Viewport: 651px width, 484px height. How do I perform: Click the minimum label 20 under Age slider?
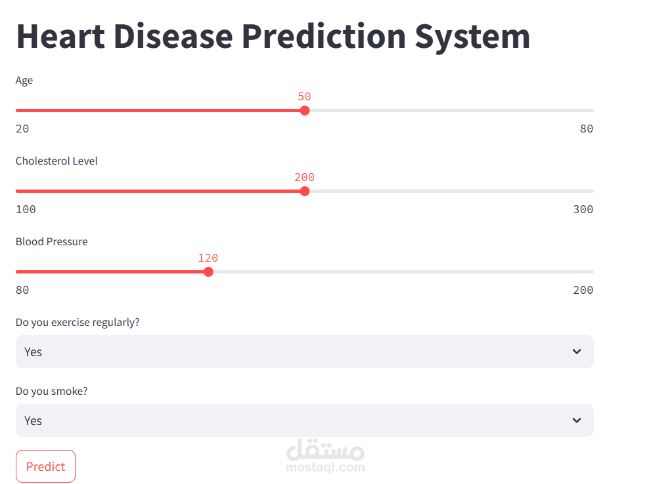(22, 129)
